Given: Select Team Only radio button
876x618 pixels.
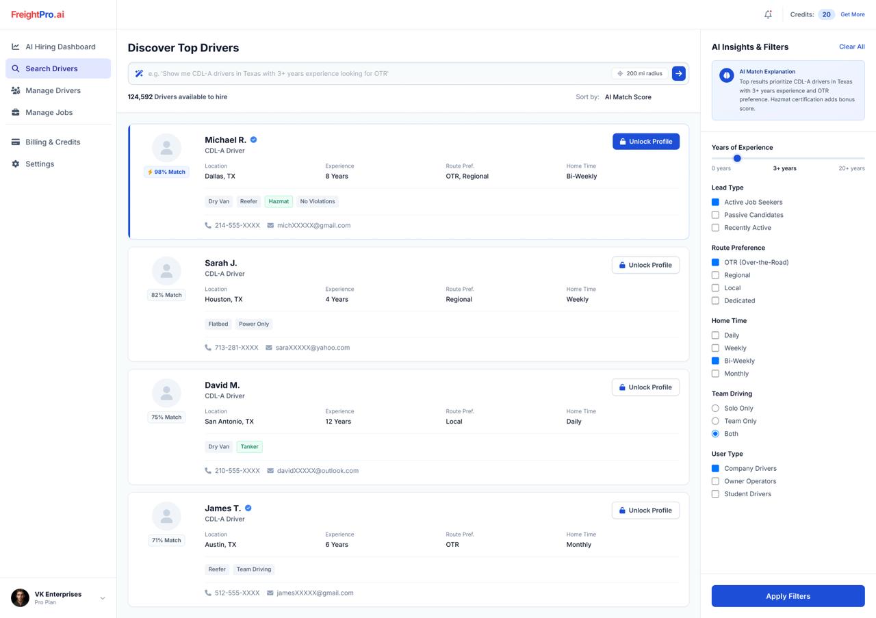Looking at the screenshot, I should point(715,421).
